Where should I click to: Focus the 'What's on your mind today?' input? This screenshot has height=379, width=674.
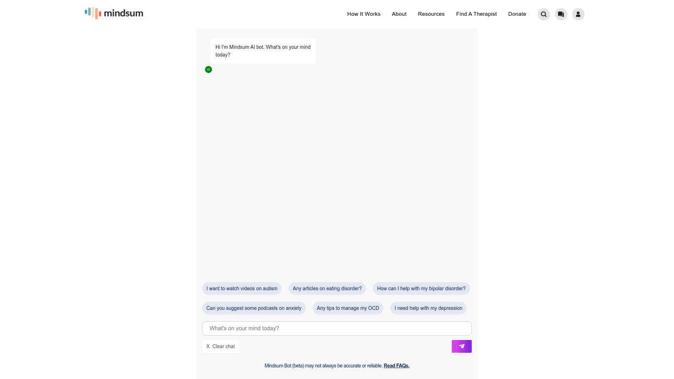pyautogui.click(x=337, y=329)
